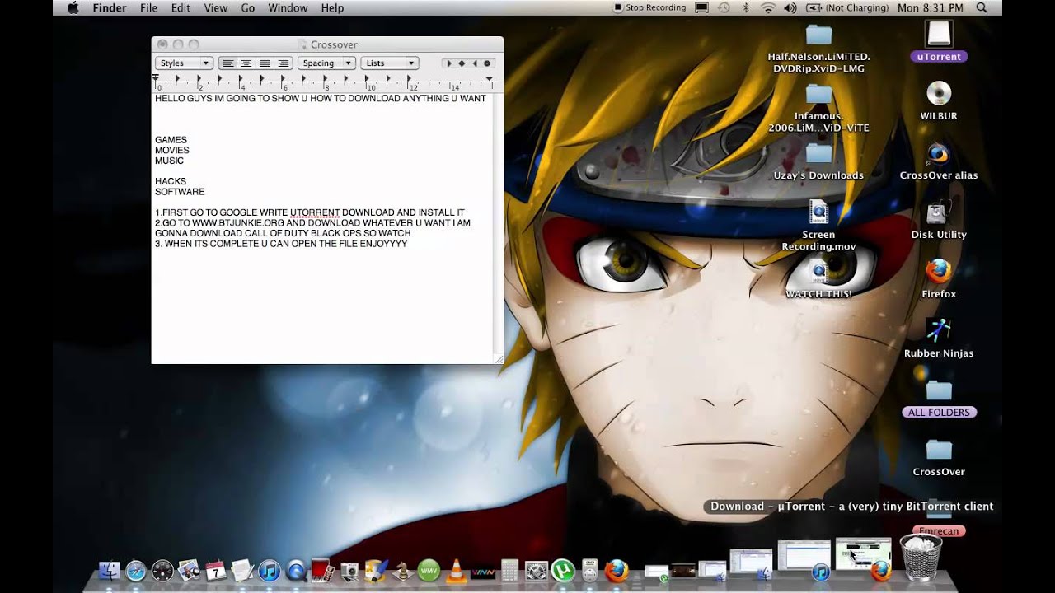Screen dimensions: 1055x593
Task: Open the Spacing dropdown
Action: pos(326,63)
